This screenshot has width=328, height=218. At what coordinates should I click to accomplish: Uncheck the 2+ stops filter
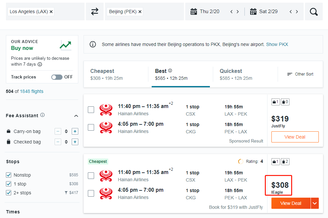(9, 193)
